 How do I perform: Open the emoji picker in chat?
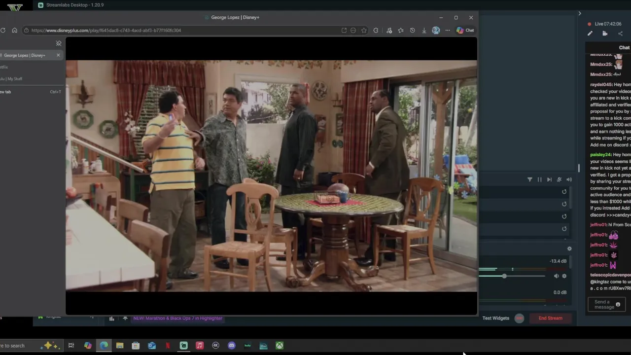pos(618,304)
